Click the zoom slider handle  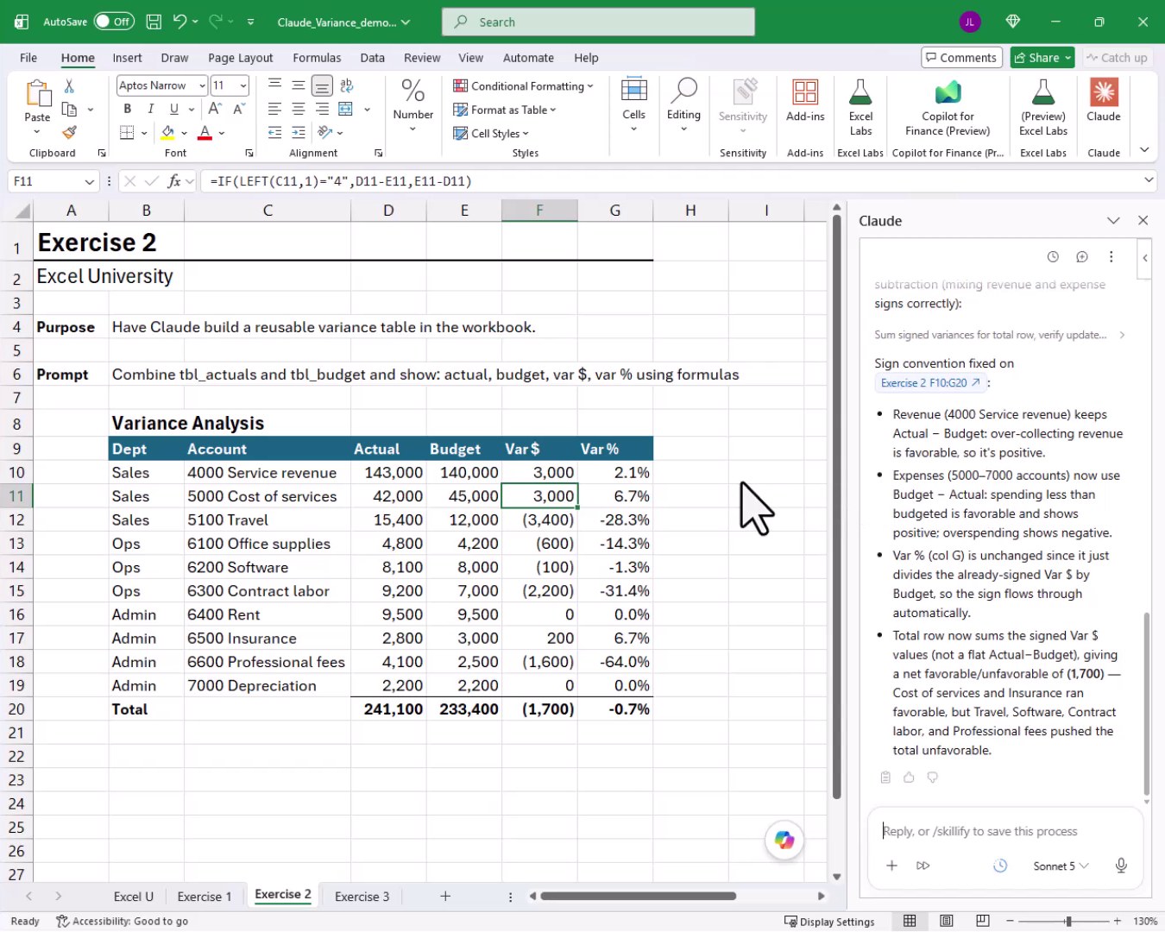tap(1068, 921)
